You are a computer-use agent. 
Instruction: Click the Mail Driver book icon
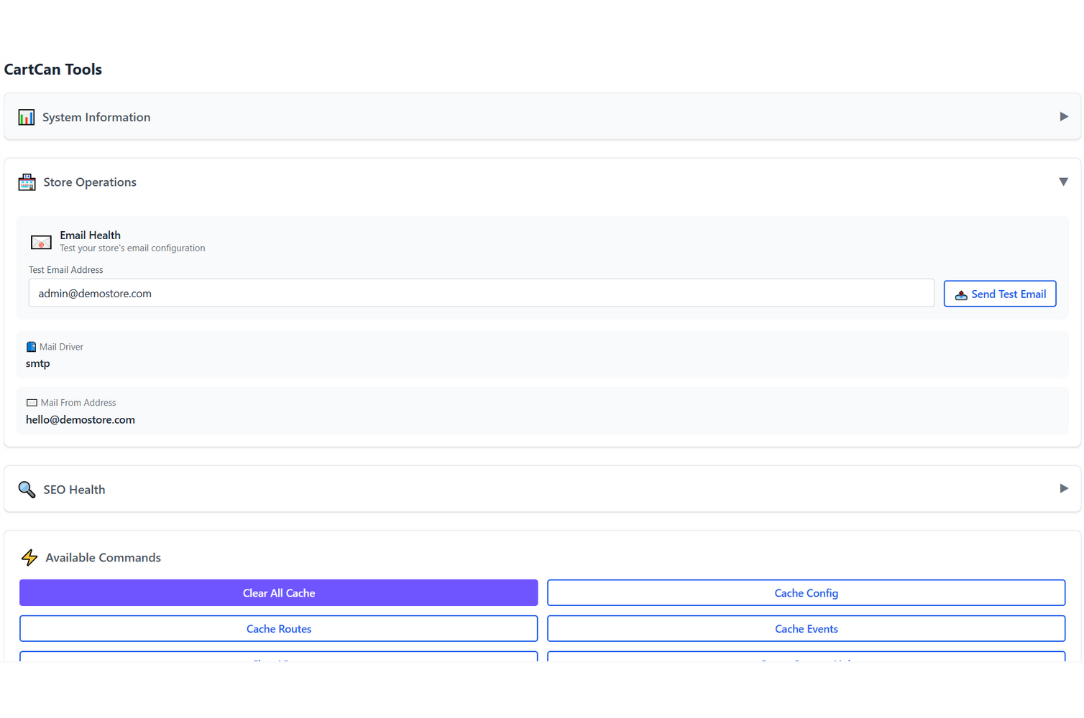pos(31,346)
